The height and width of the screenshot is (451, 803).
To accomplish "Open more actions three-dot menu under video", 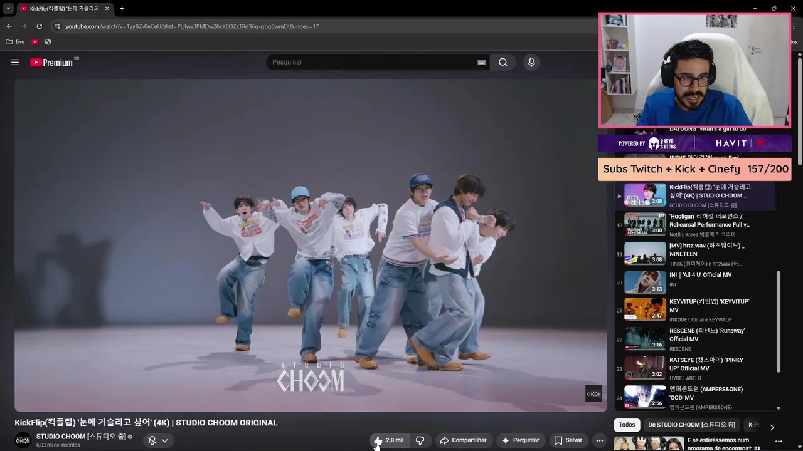I will [x=599, y=440].
